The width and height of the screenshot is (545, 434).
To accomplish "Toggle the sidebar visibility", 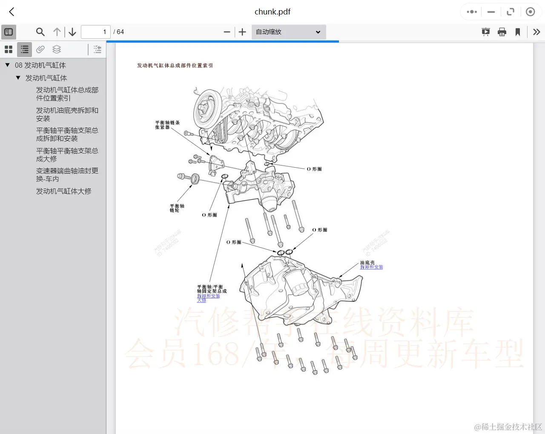I will coord(9,31).
